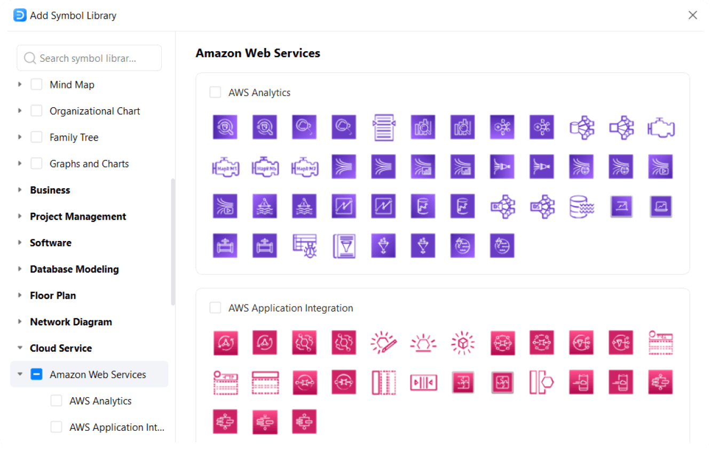Check AWS Application Int... in the sidebar
Image resolution: width=711 pixels, height=450 pixels.
coord(56,427)
